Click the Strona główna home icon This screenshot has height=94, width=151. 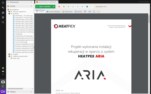pos(8,9)
